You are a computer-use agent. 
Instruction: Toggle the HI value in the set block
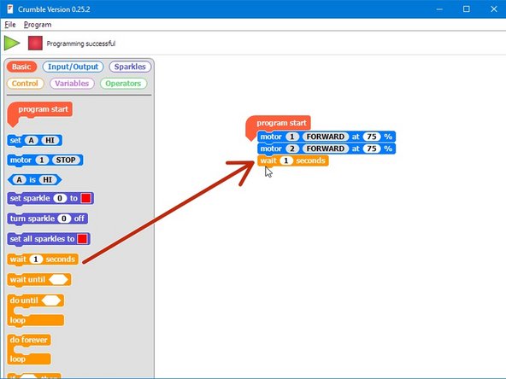50,141
